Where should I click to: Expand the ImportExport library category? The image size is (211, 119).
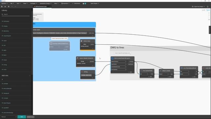click(6, 36)
